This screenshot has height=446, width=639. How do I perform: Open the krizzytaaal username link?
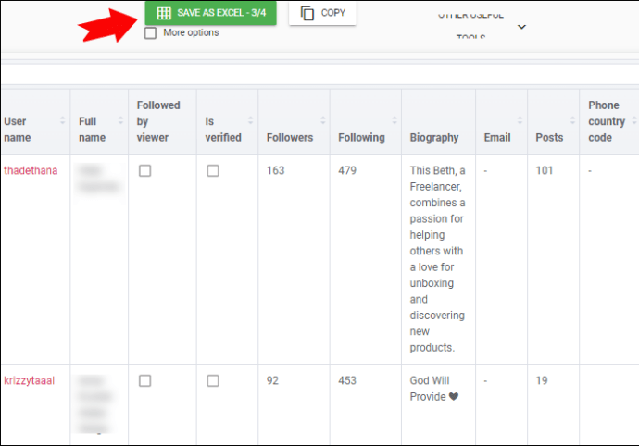[x=30, y=380]
